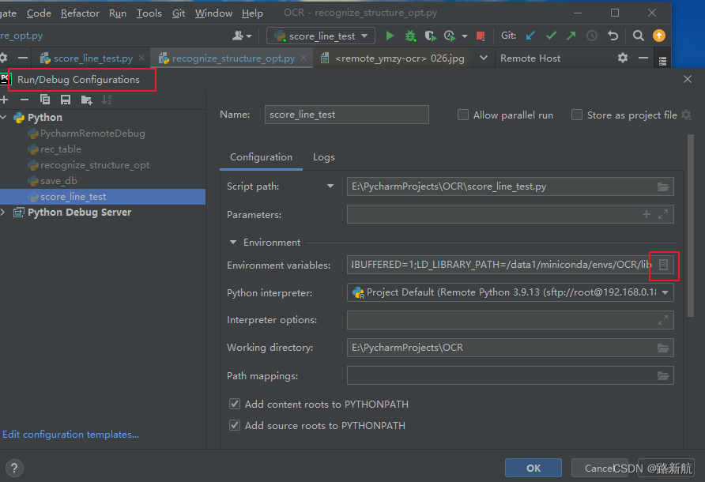Open Remote Host panel settings gear

click(x=622, y=58)
